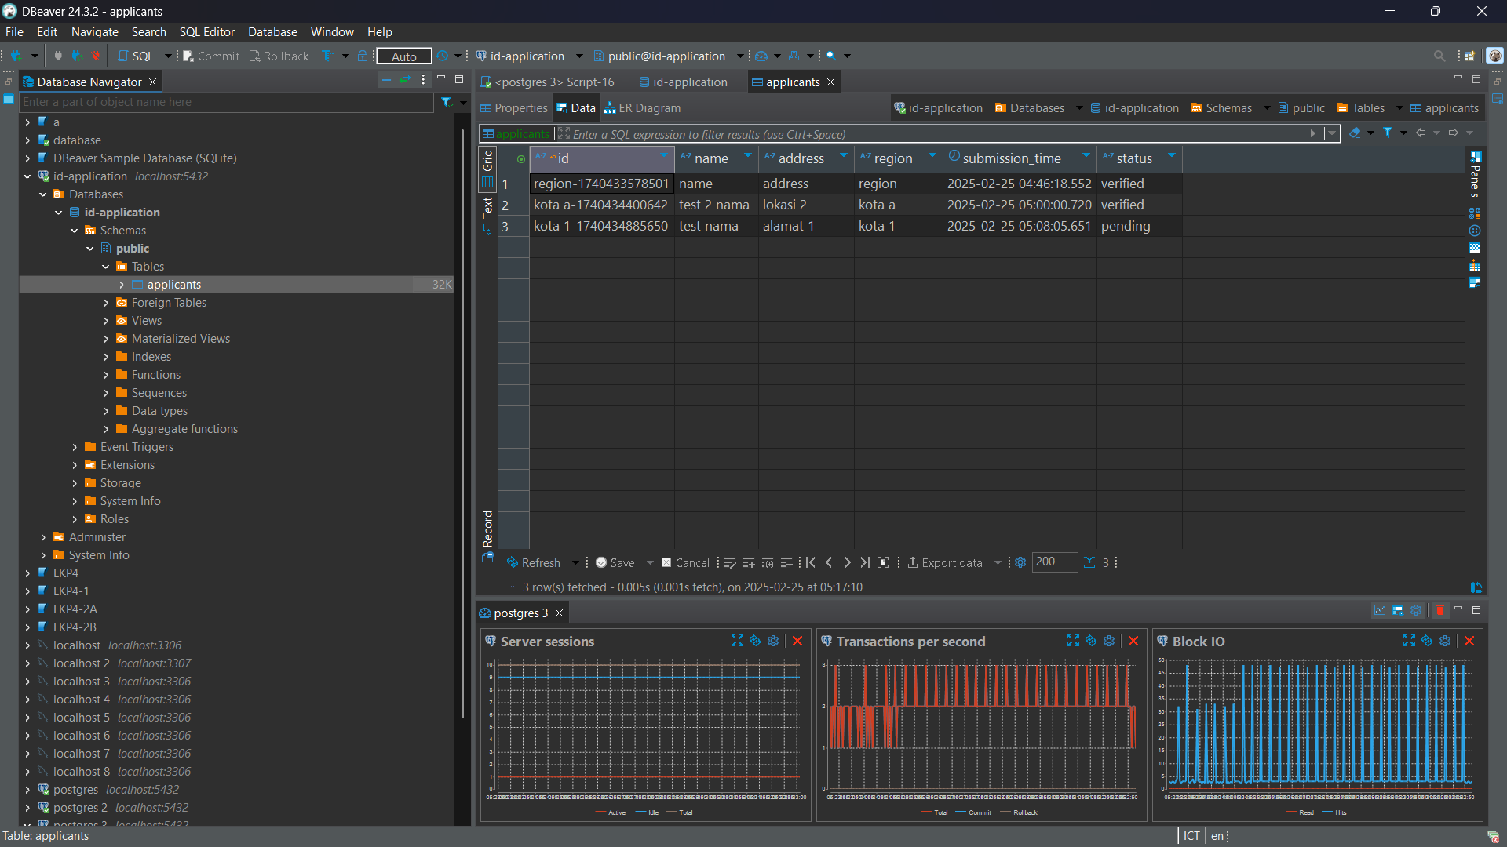Click the new database connection plug icon
Image resolution: width=1507 pixels, height=847 pixels.
15,56
